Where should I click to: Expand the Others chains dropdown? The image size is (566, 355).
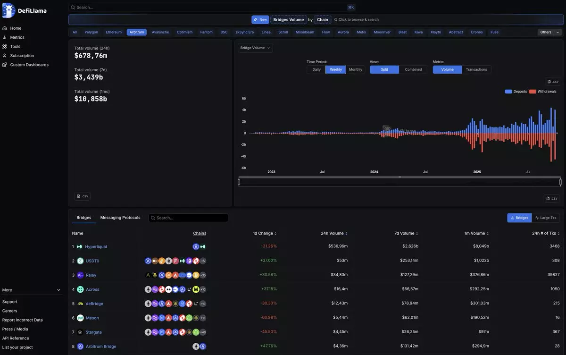(549, 32)
